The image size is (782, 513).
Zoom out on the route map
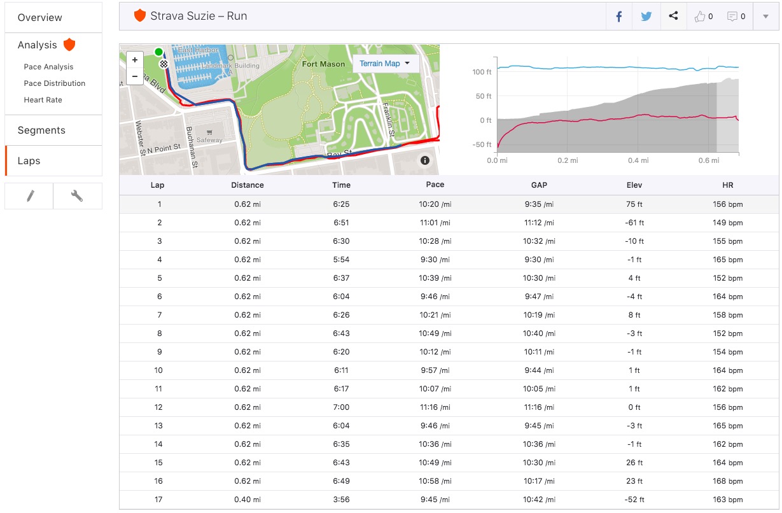[134, 76]
